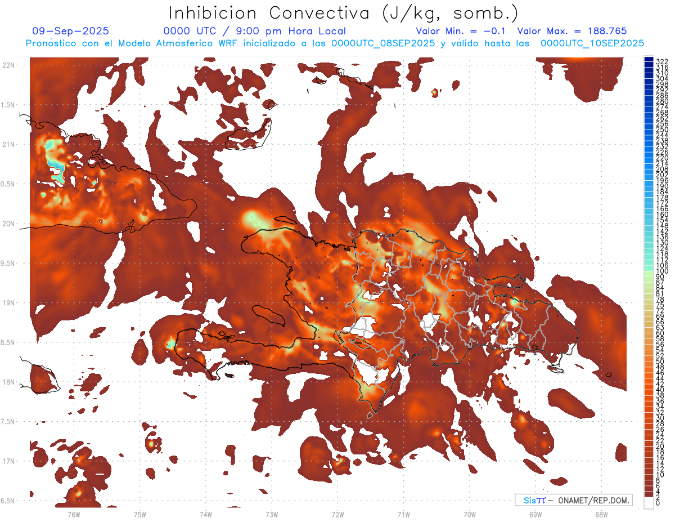Select the 'Valor Max. = 188.765' readout

point(572,32)
